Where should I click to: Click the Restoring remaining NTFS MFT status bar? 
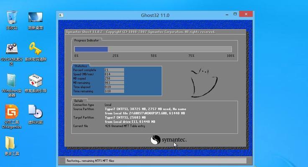click(x=156, y=161)
